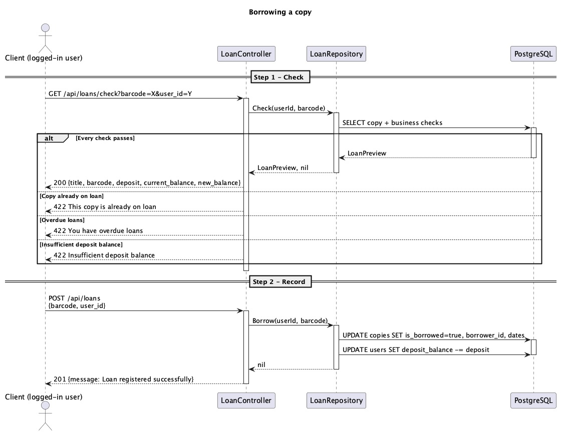Select the bottom LoanRepository participant box
The width and height of the screenshot is (561, 436).
336,400
